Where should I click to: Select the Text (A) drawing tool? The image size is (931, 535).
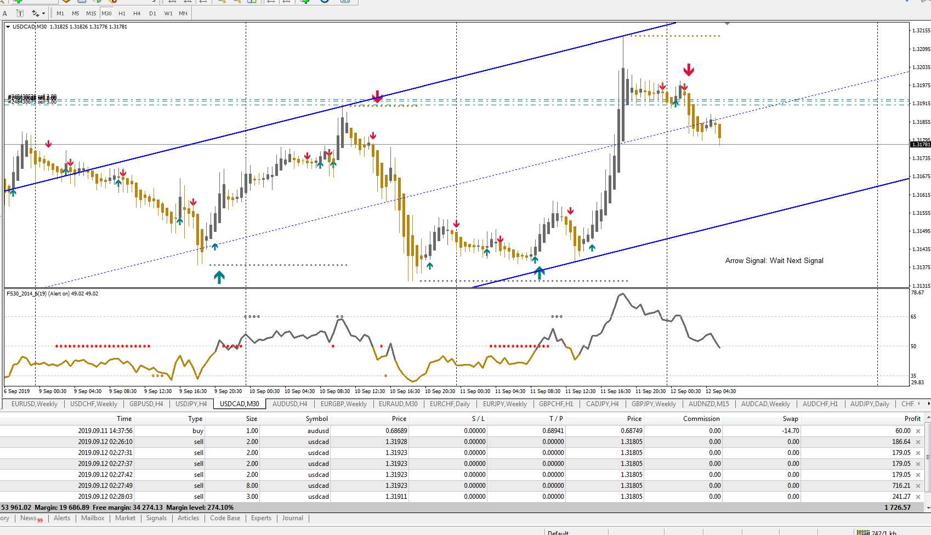click(x=5, y=13)
